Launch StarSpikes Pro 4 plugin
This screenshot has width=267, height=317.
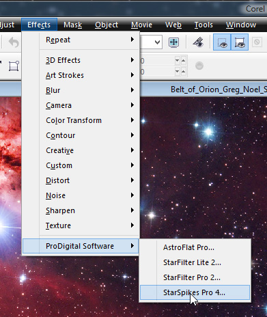tap(195, 292)
